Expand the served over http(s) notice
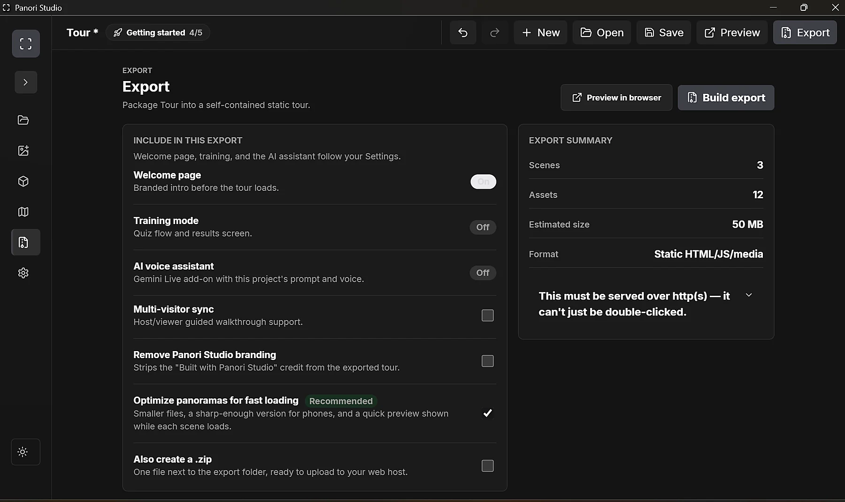This screenshot has height=502, width=845. coord(749,295)
